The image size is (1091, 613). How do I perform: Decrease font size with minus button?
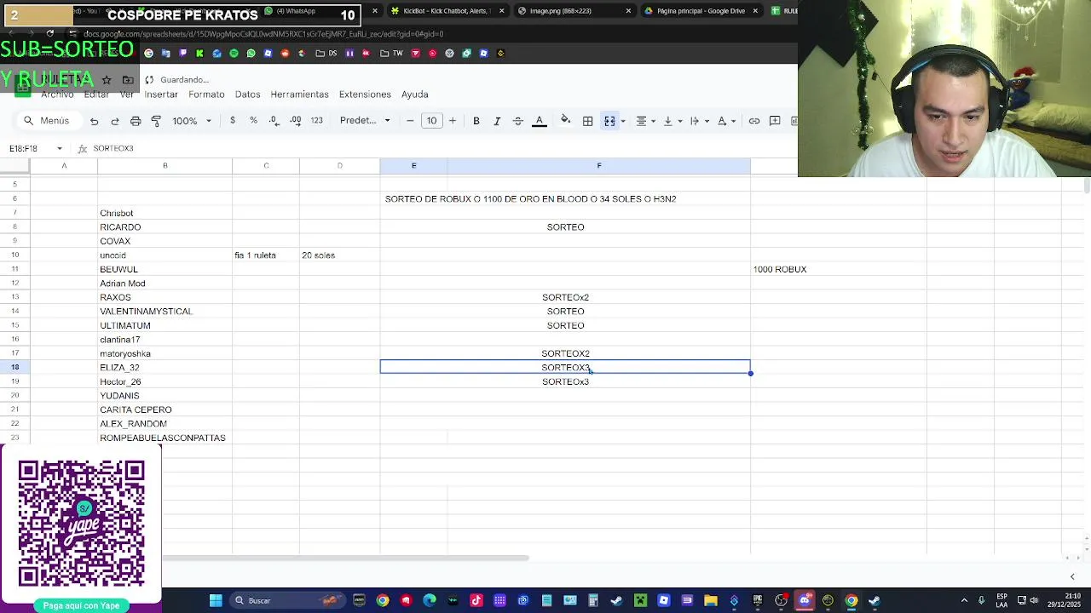[x=410, y=121]
